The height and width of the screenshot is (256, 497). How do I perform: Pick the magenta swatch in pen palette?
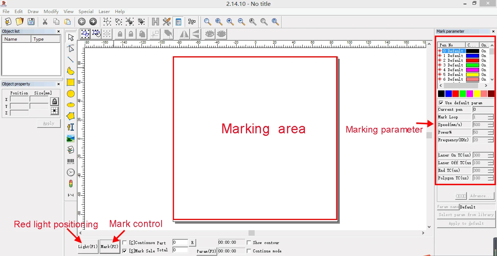pos(470,94)
